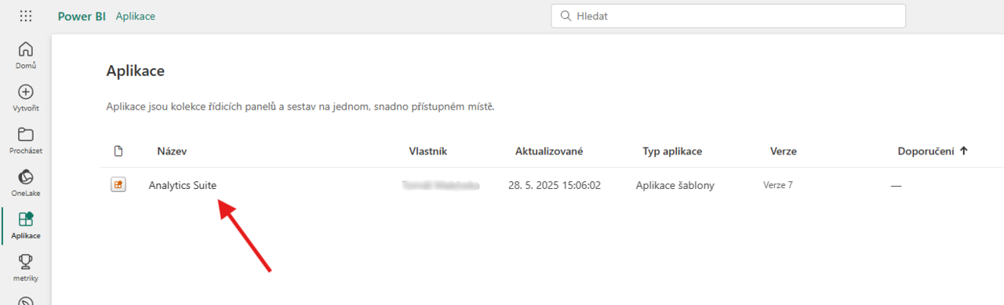The image size is (1004, 305).
Task: Sort by the Vlastník column
Action: 428,151
